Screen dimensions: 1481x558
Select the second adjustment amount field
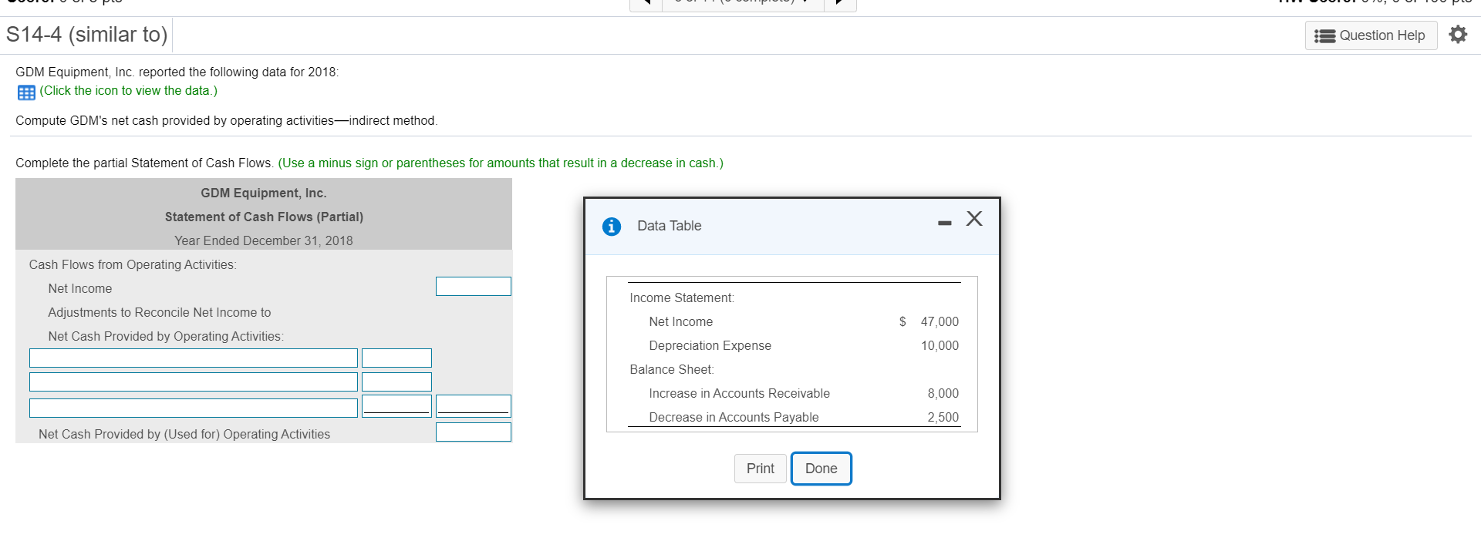396,382
